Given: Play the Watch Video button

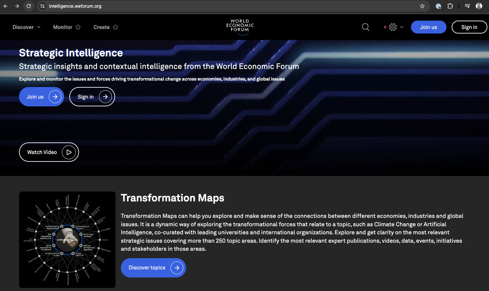Looking at the screenshot, I should click(49, 152).
